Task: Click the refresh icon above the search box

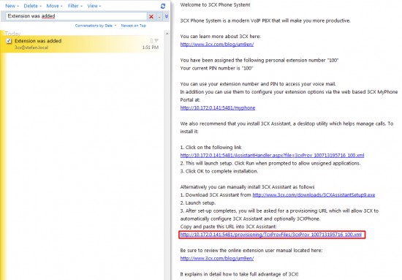Action: [163, 6]
